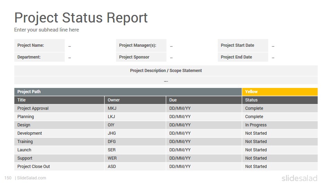The width and height of the screenshot is (332, 187).
Task: Select the Department label cell
Action: point(39,57)
